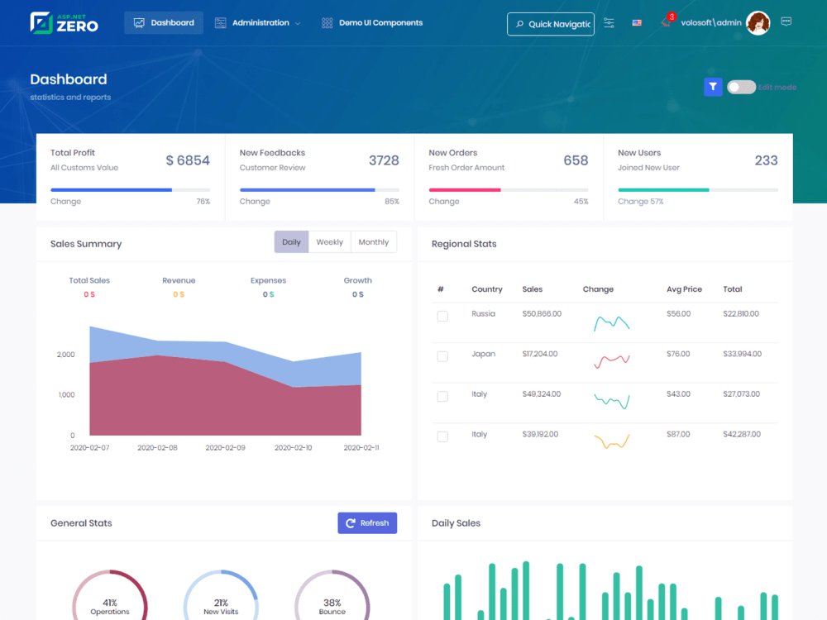This screenshot has height=620, width=827.
Task: Open Demo UI Components menu
Action: tap(372, 22)
